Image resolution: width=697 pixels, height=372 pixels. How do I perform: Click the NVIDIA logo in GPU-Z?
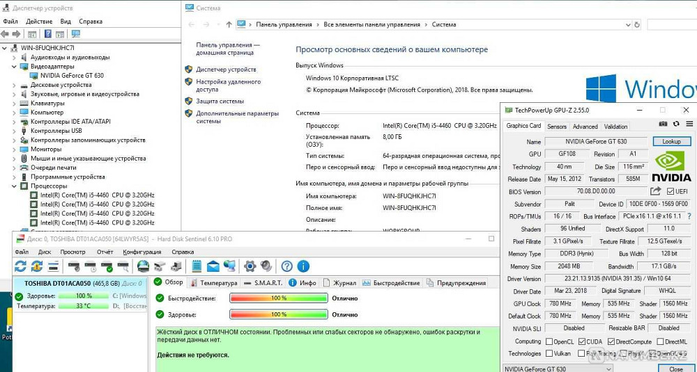pyautogui.click(x=671, y=166)
